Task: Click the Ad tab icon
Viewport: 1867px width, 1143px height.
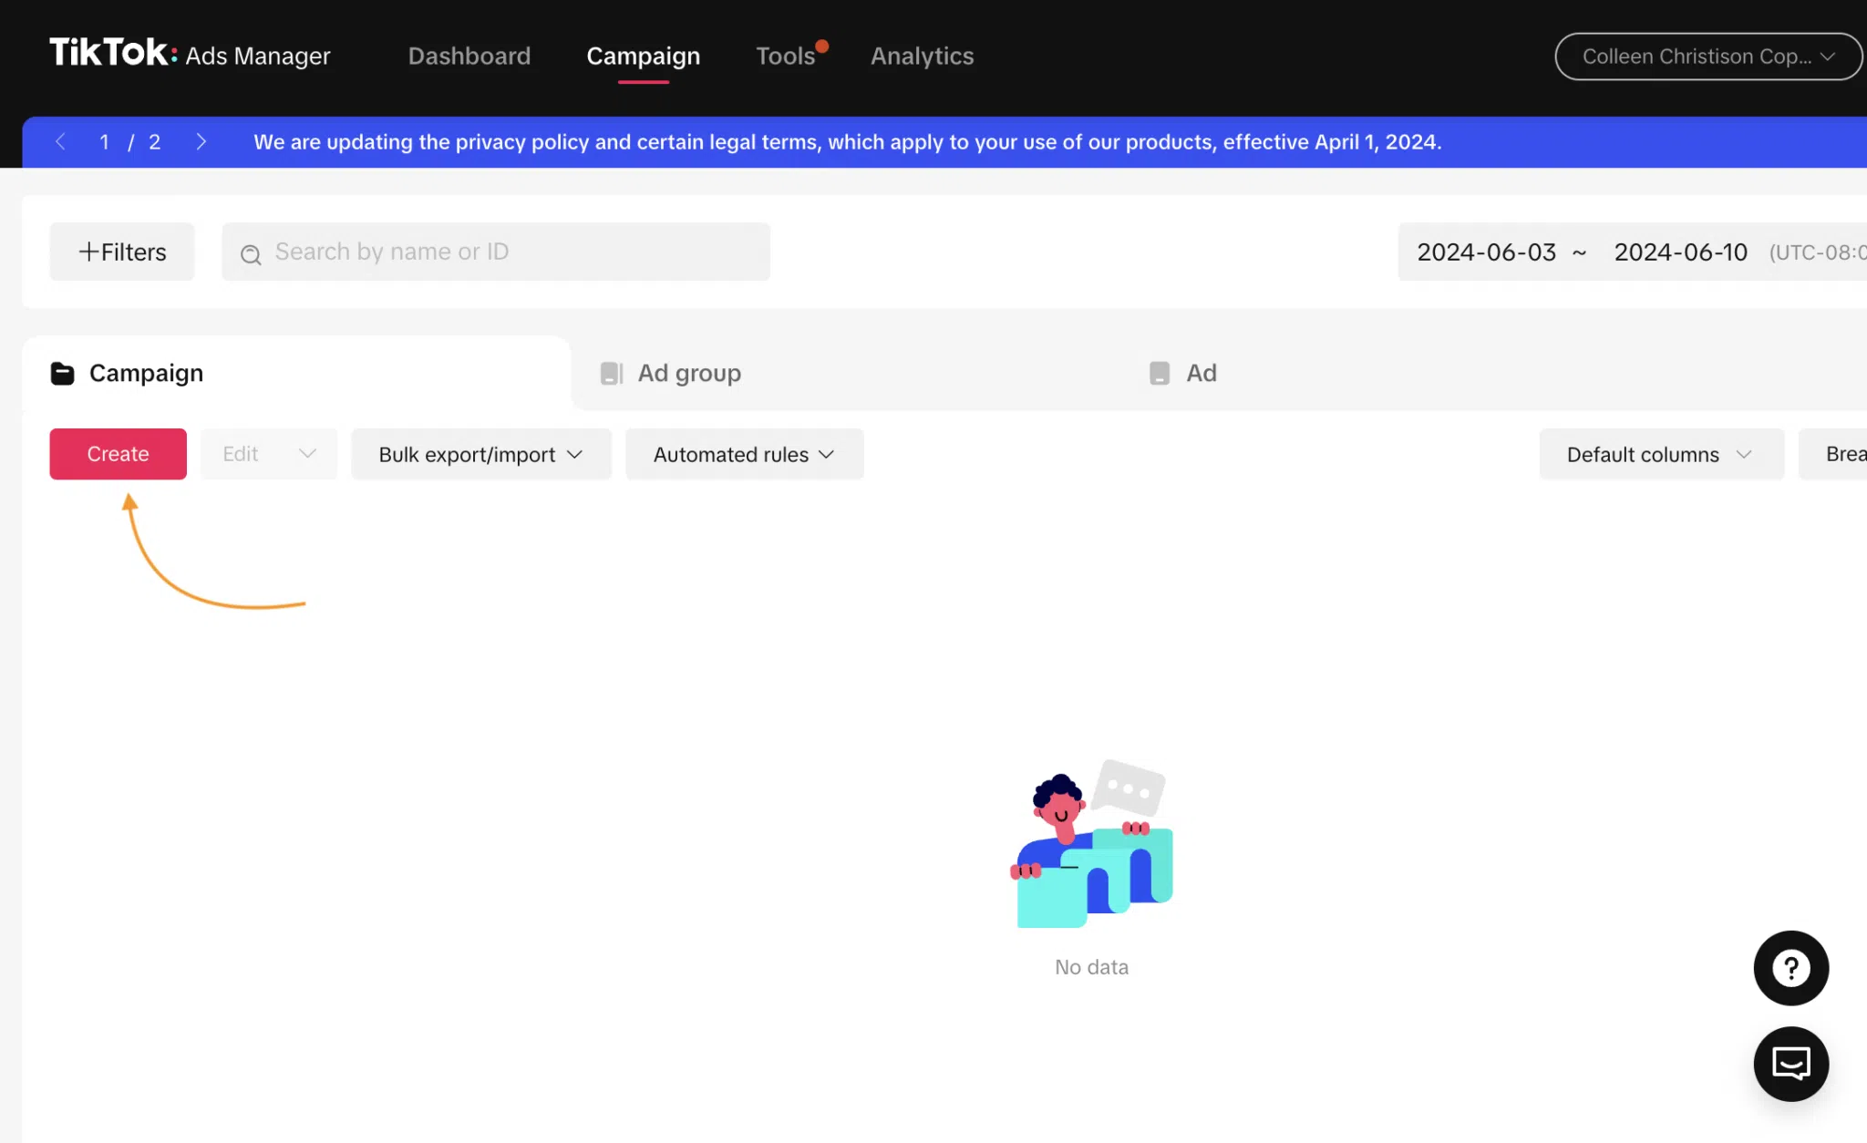Action: [1159, 373]
